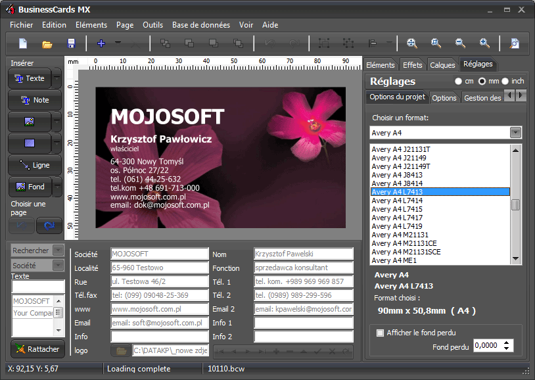Increase Fond perdu value with the up stepper
The image size is (535, 380).
(505, 343)
